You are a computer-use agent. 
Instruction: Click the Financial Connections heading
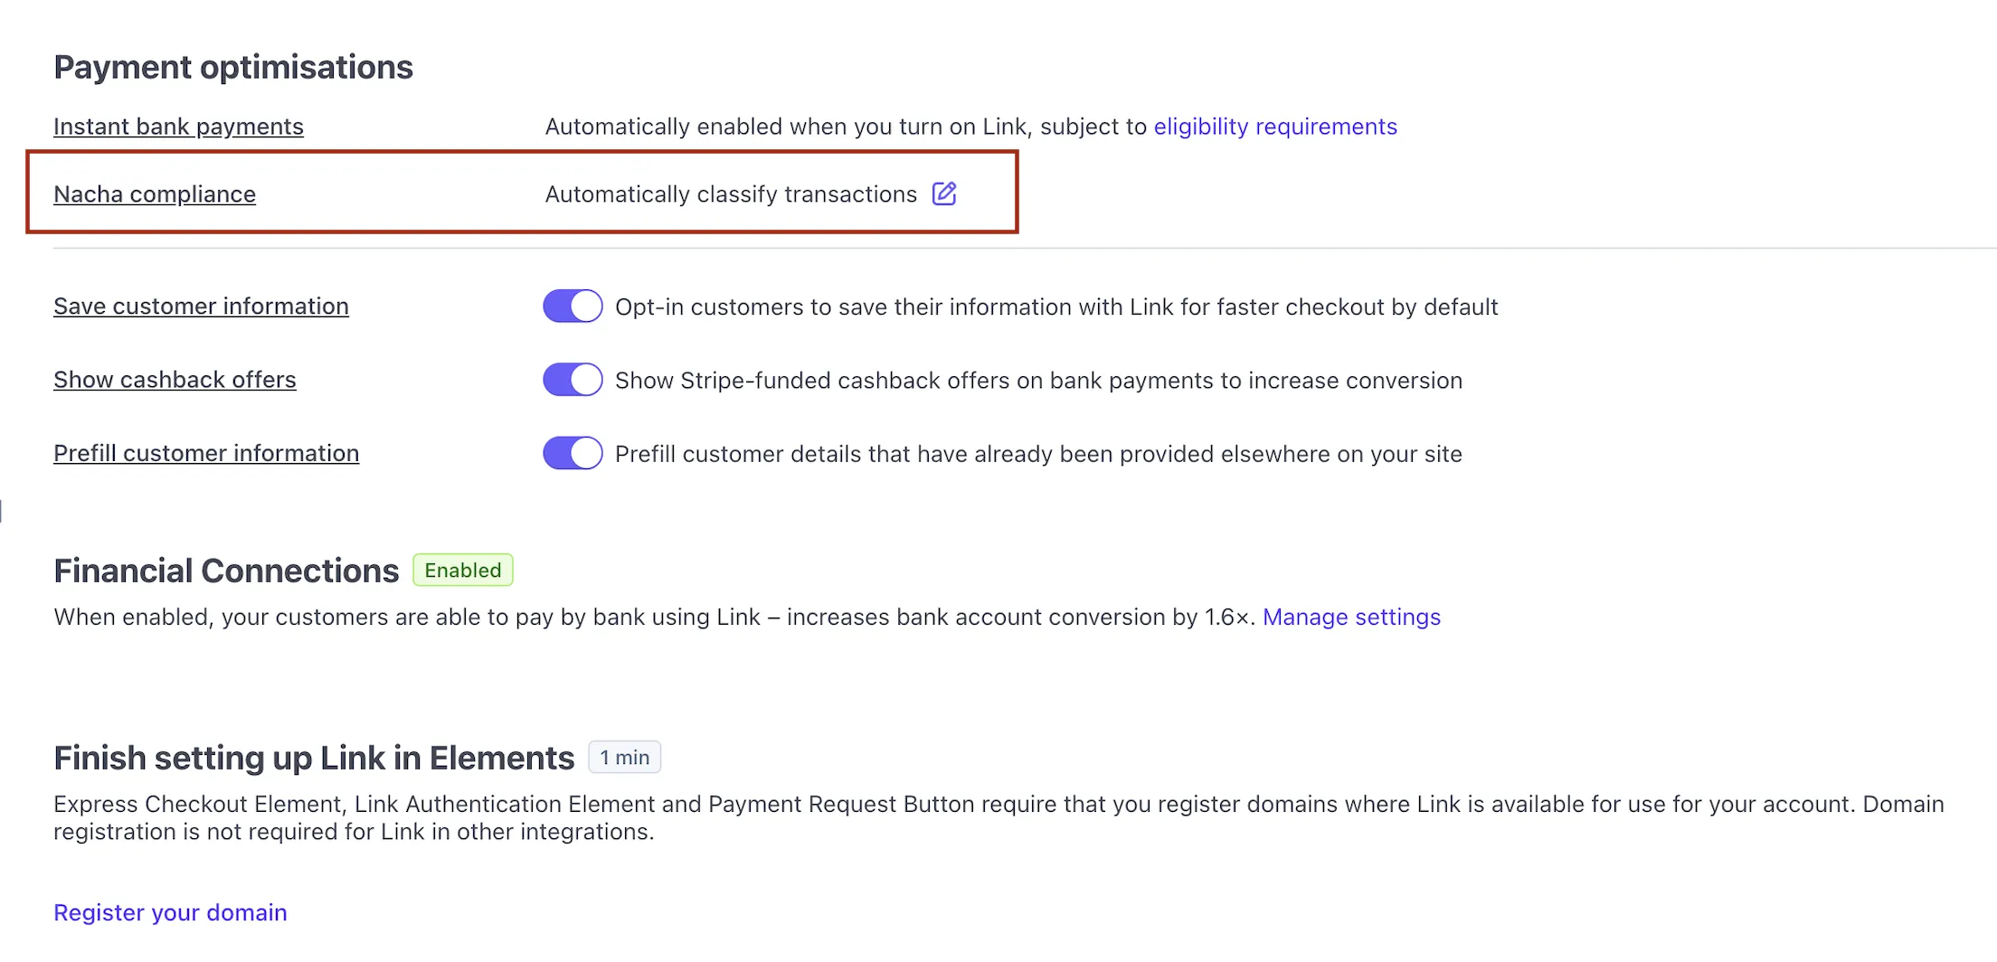tap(225, 570)
